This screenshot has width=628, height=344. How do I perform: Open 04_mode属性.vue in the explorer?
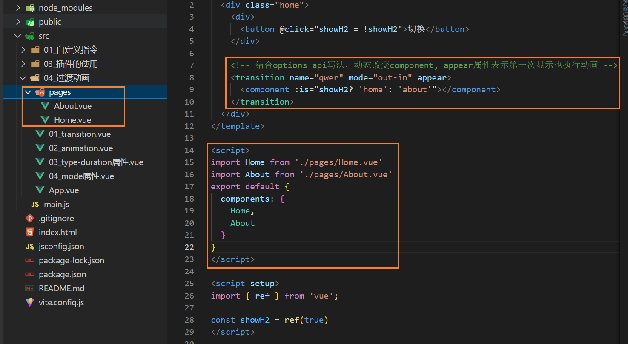tap(81, 176)
